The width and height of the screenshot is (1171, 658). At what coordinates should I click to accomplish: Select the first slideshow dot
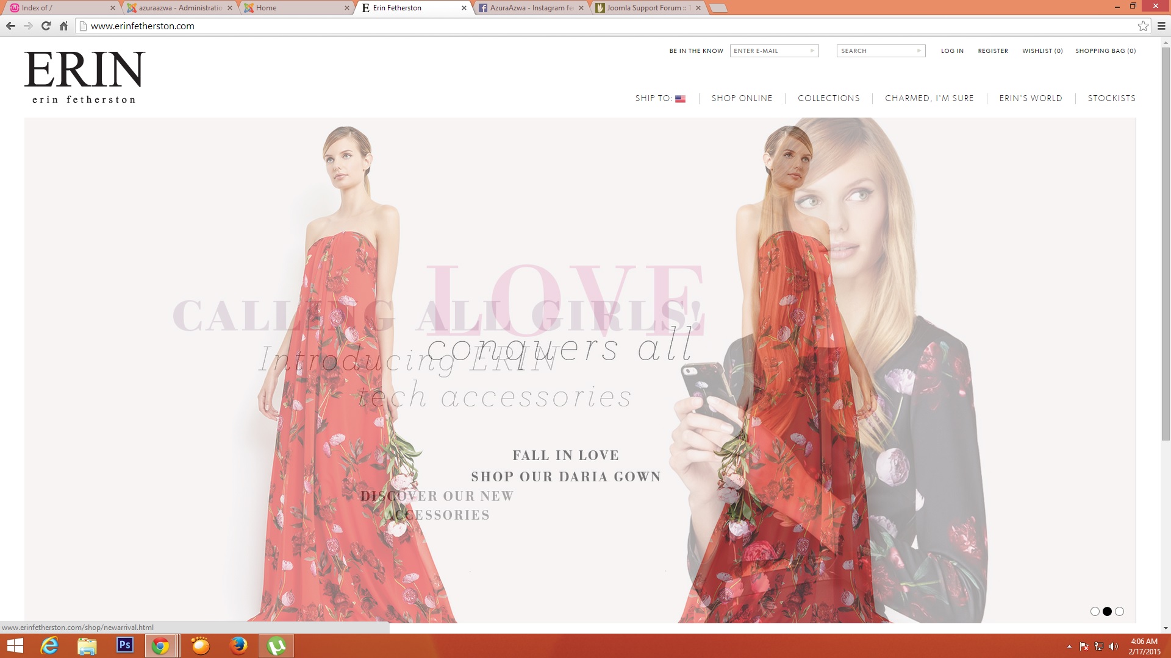tap(1095, 611)
